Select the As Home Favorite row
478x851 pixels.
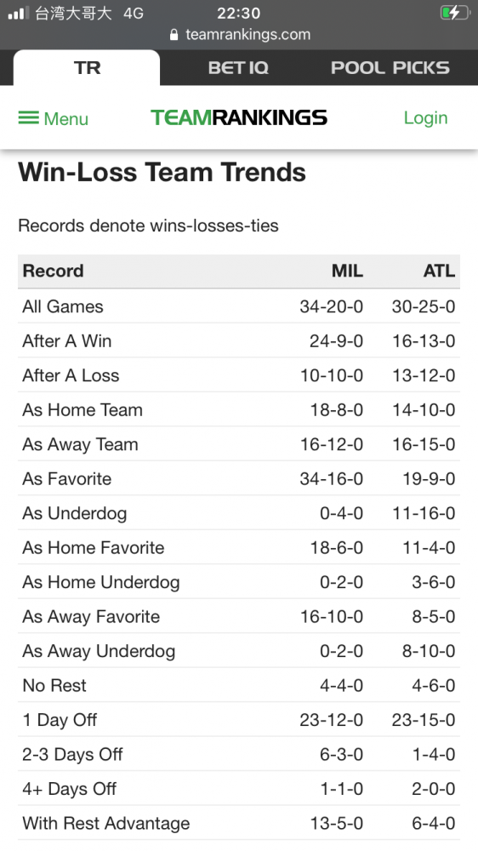click(x=239, y=547)
